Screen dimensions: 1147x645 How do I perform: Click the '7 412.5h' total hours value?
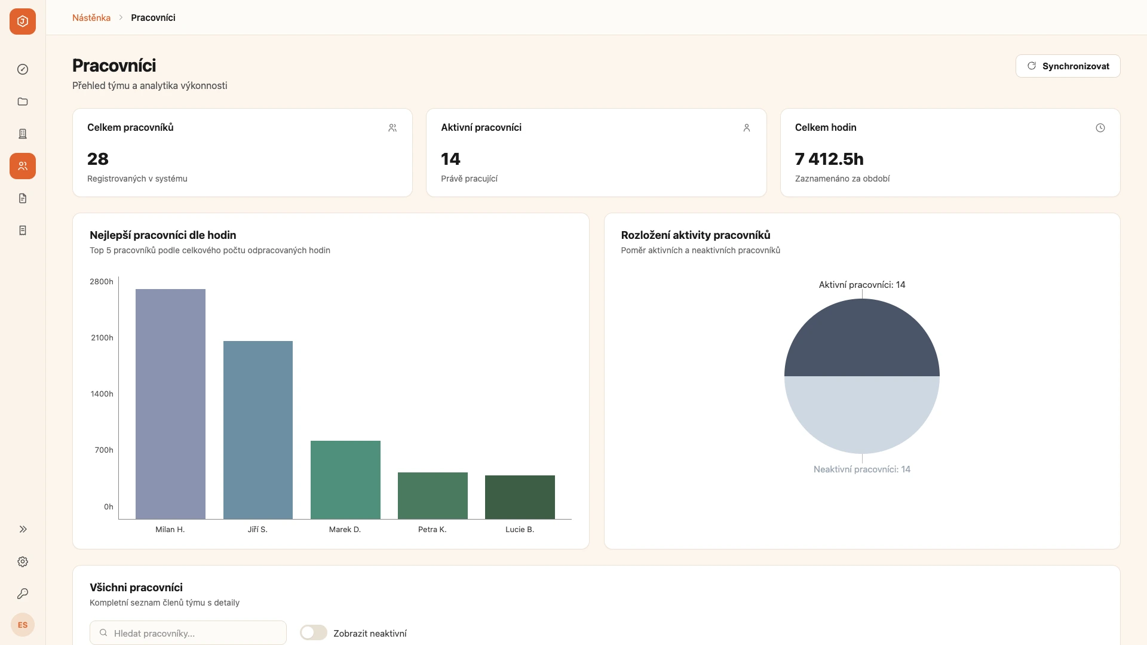click(829, 159)
